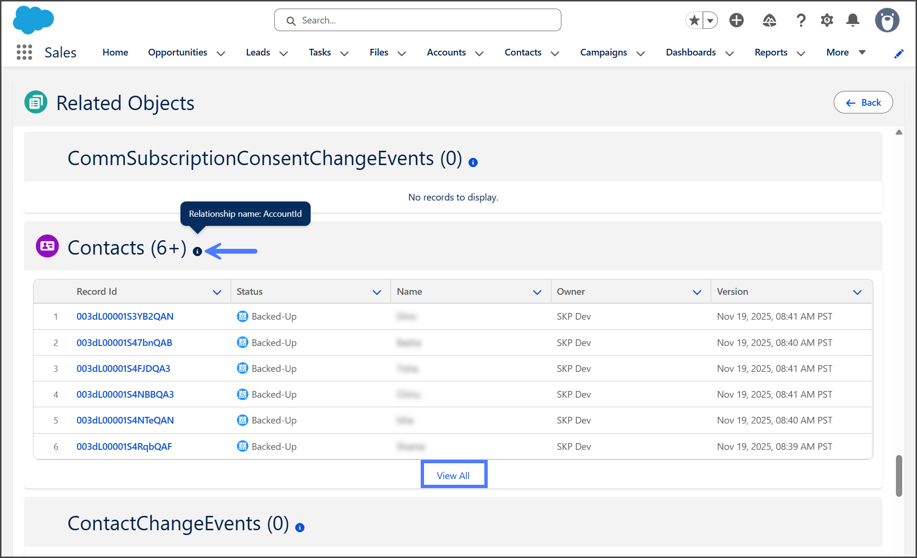917x558 pixels.
Task: Open the user profile avatar
Action: coord(887,20)
